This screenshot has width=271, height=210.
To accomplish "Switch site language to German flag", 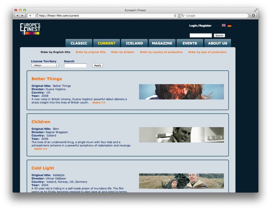I will 229,25.
